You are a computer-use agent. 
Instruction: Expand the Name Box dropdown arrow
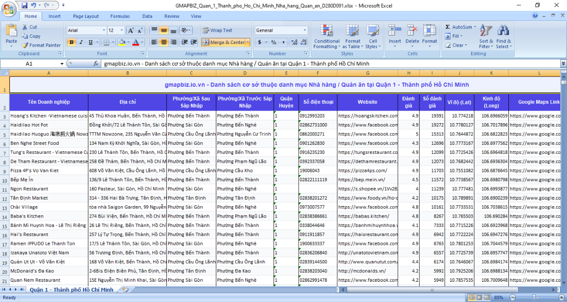coord(62,64)
